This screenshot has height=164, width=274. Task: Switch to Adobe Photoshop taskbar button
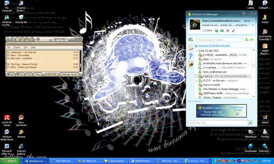pyautogui.click(x=142, y=161)
